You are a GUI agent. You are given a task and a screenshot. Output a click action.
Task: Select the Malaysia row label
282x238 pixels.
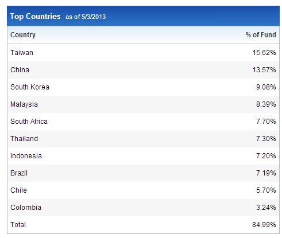24,104
